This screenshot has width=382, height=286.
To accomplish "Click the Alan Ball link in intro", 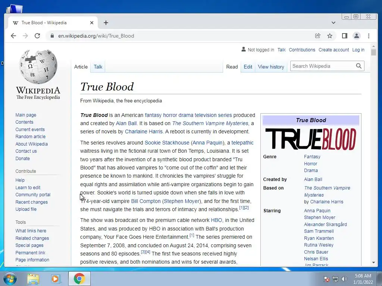I will click(x=126, y=123).
